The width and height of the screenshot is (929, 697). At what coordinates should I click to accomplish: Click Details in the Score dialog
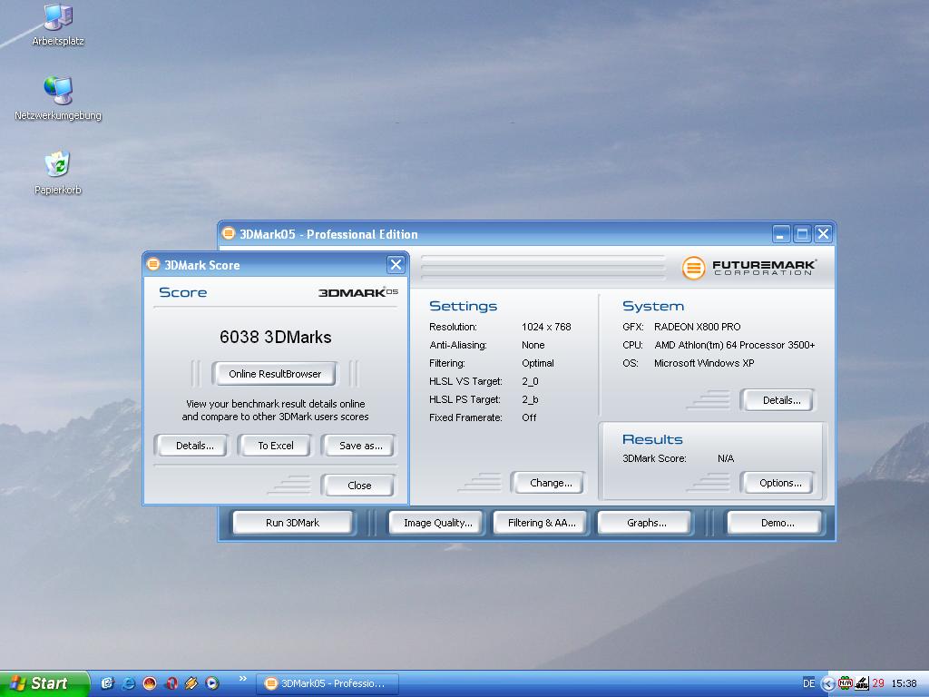[x=194, y=446]
